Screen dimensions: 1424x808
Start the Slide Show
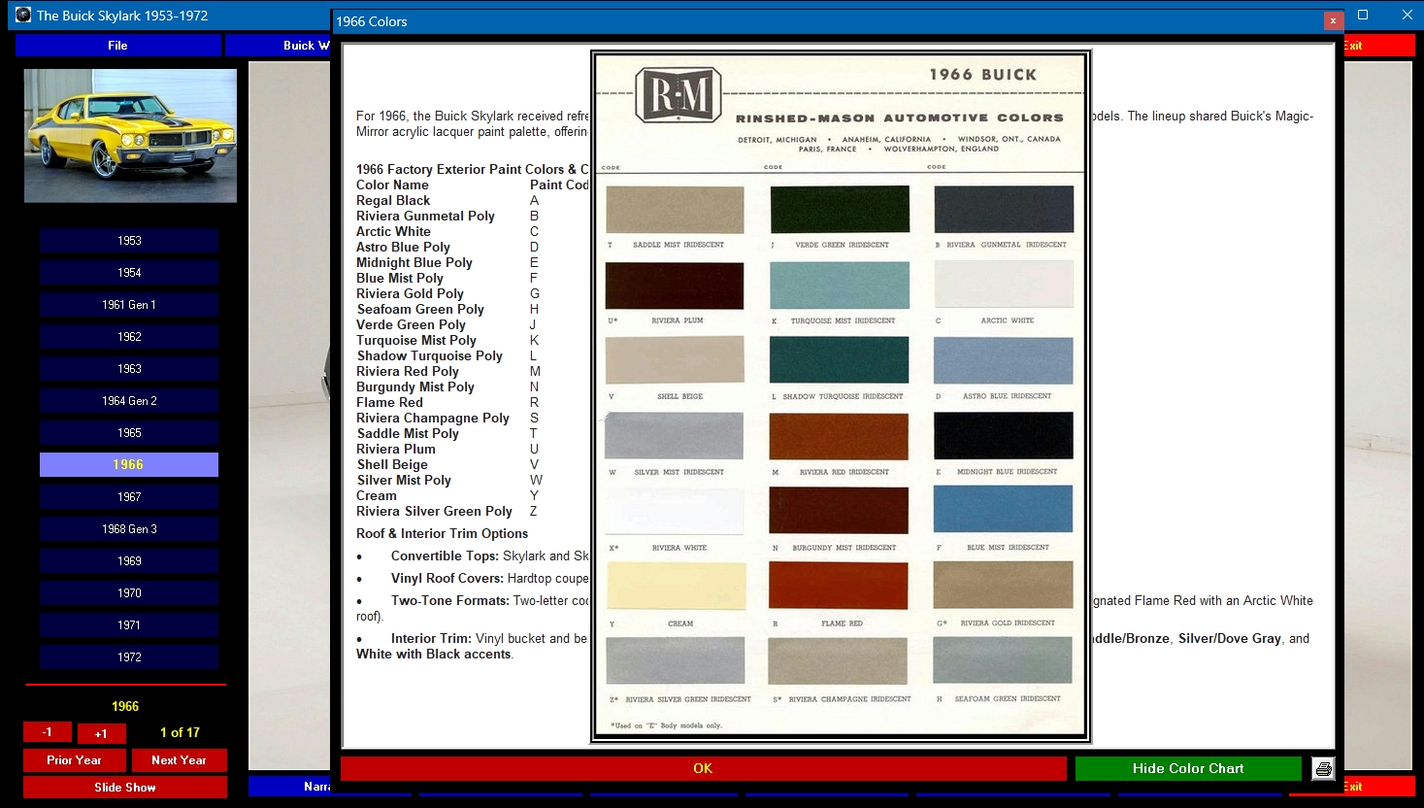tap(125, 788)
